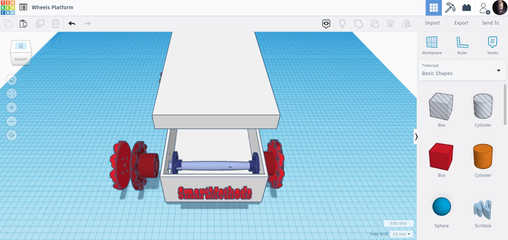Click the Delete trash icon

(x=56, y=23)
